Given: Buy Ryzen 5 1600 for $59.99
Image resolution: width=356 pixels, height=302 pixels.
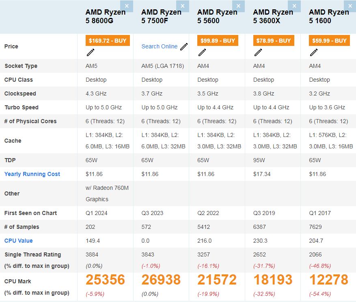Looking at the screenshot, I should pos(329,41).
